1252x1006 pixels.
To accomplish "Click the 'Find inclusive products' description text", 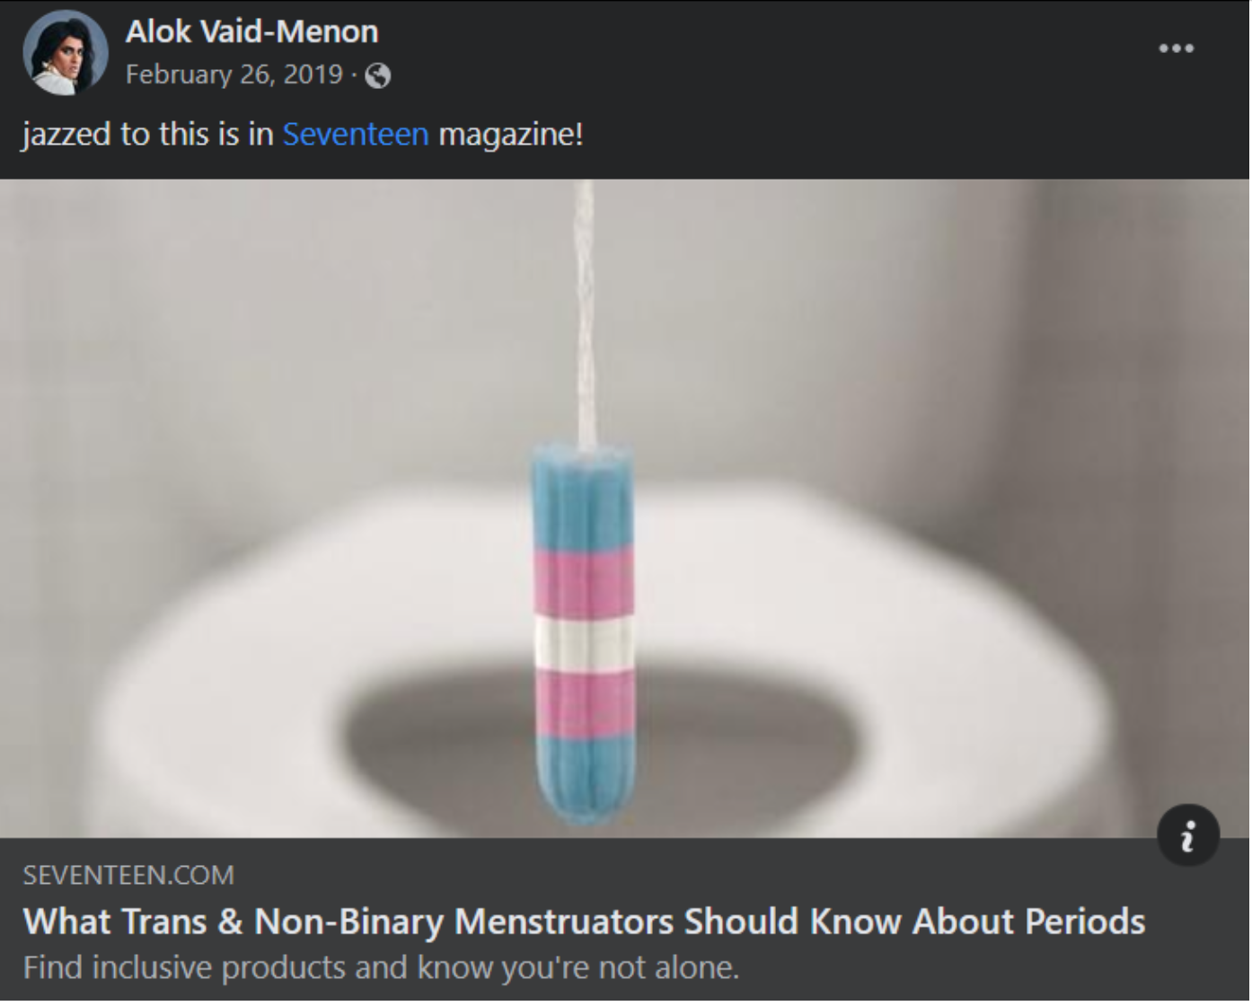I will (x=381, y=967).
